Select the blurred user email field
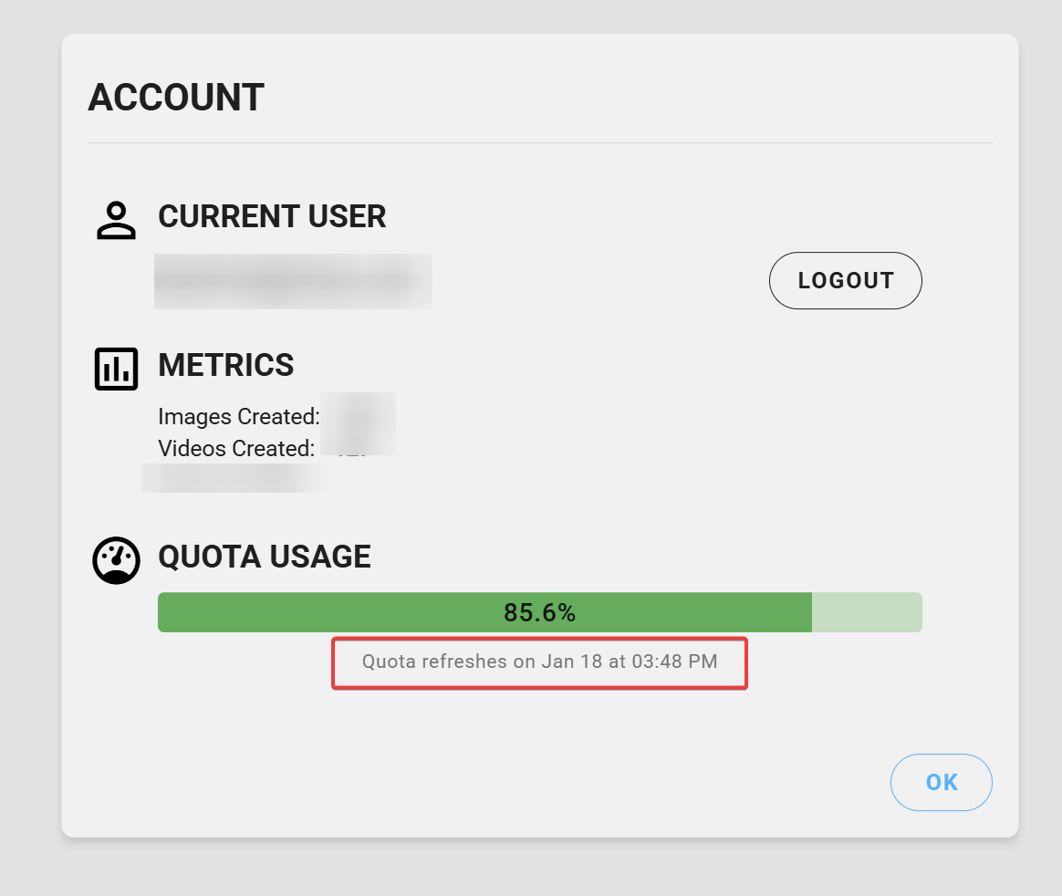The image size is (1062, 896). click(x=293, y=281)
